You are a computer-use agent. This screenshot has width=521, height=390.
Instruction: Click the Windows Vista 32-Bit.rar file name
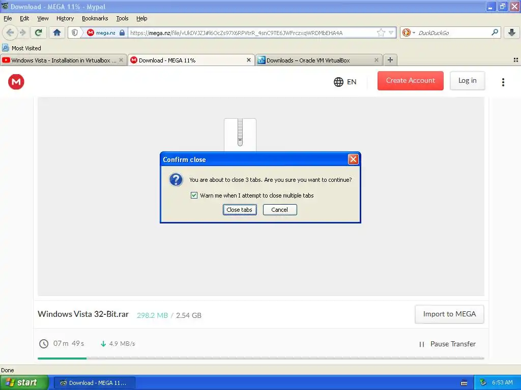[83, 314]
